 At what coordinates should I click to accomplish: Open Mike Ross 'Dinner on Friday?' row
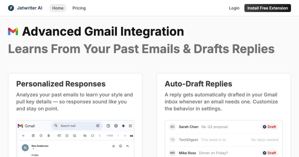click(224, 152)
